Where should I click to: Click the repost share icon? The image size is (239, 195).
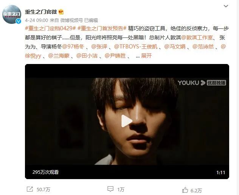pos(30,189)
